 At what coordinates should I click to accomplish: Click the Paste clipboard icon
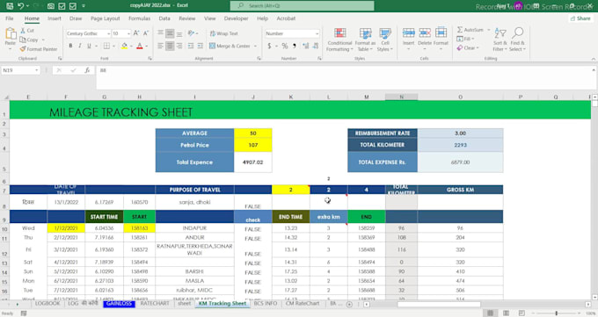click(11, 34)
